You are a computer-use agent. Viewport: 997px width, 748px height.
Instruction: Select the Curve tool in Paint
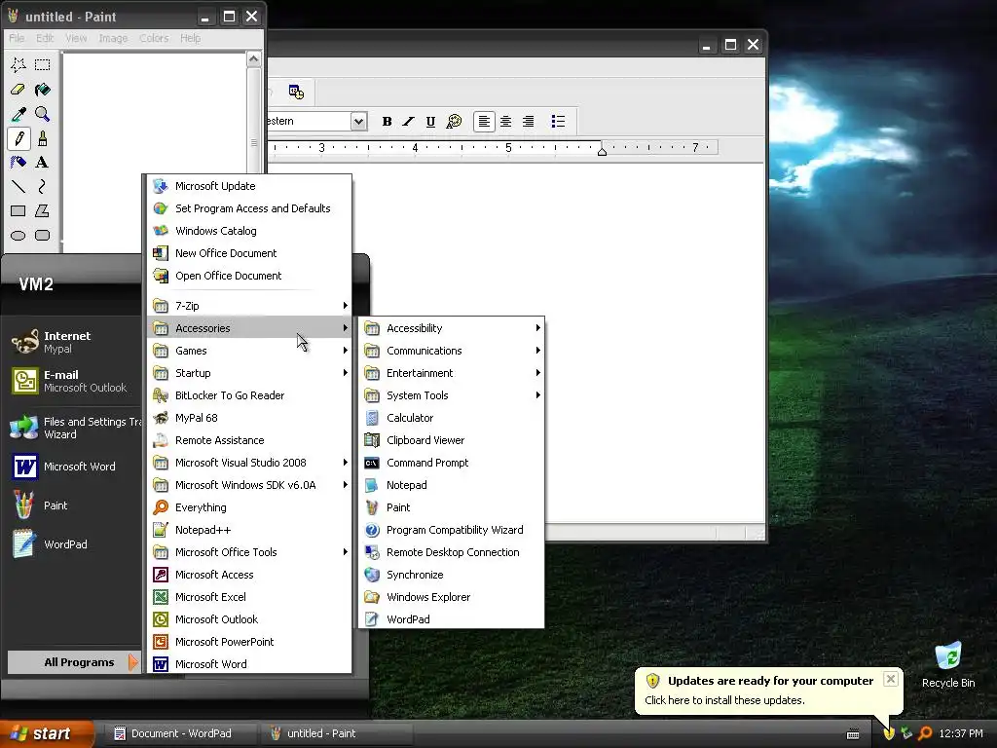pyautogui.click(x=43, y=186)
